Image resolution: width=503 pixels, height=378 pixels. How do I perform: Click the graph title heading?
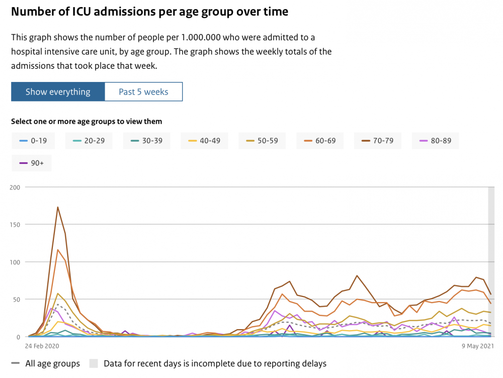point(149,12)
